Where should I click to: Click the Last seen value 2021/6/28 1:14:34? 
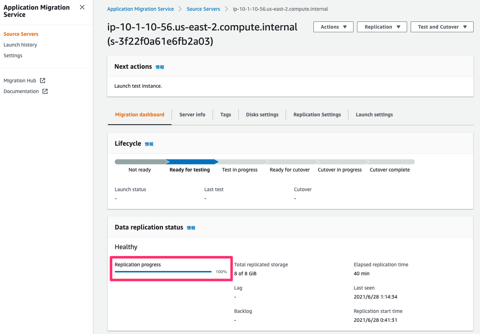pyautogui.click(x=376, y=297)
